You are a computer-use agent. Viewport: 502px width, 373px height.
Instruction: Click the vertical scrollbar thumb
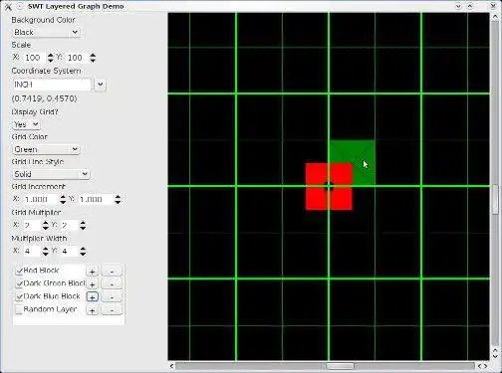coord(495,199)
